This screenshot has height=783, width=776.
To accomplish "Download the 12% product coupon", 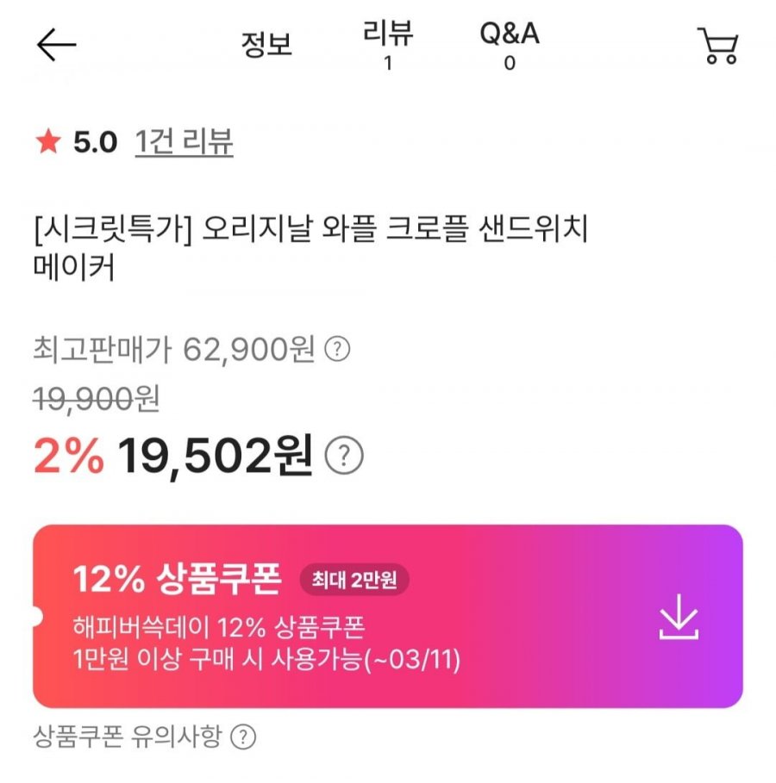I will 679,617.
